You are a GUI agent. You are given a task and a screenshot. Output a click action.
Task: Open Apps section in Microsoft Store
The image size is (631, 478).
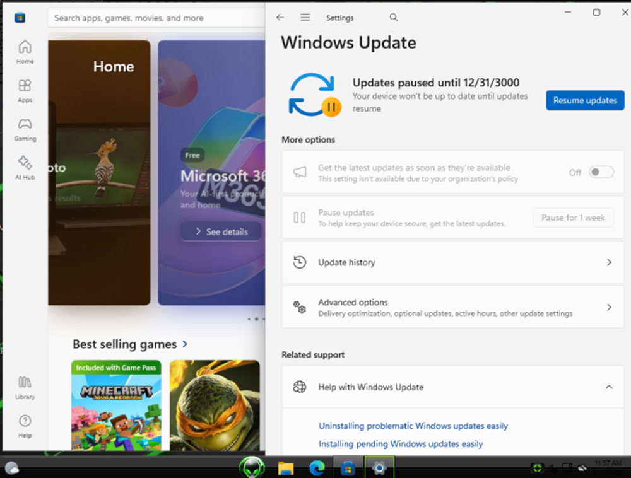click(25, 90)
